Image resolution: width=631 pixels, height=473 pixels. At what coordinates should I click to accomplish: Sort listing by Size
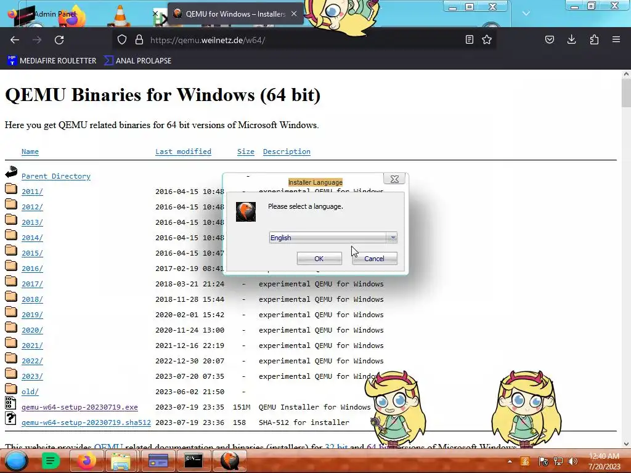(245, 152)
